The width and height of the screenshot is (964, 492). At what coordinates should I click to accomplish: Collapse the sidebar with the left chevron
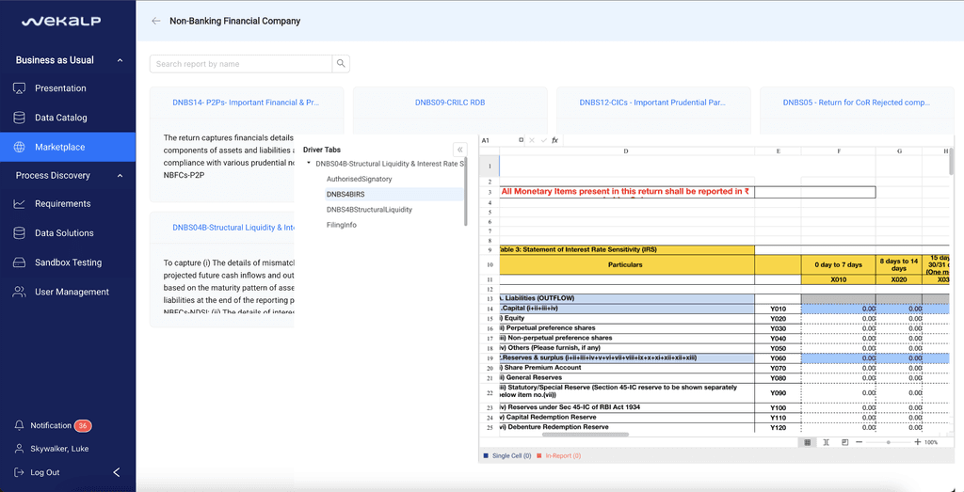[117, 472]
